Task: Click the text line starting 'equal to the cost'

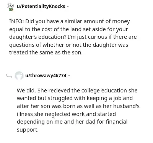Action: (68, 29)
